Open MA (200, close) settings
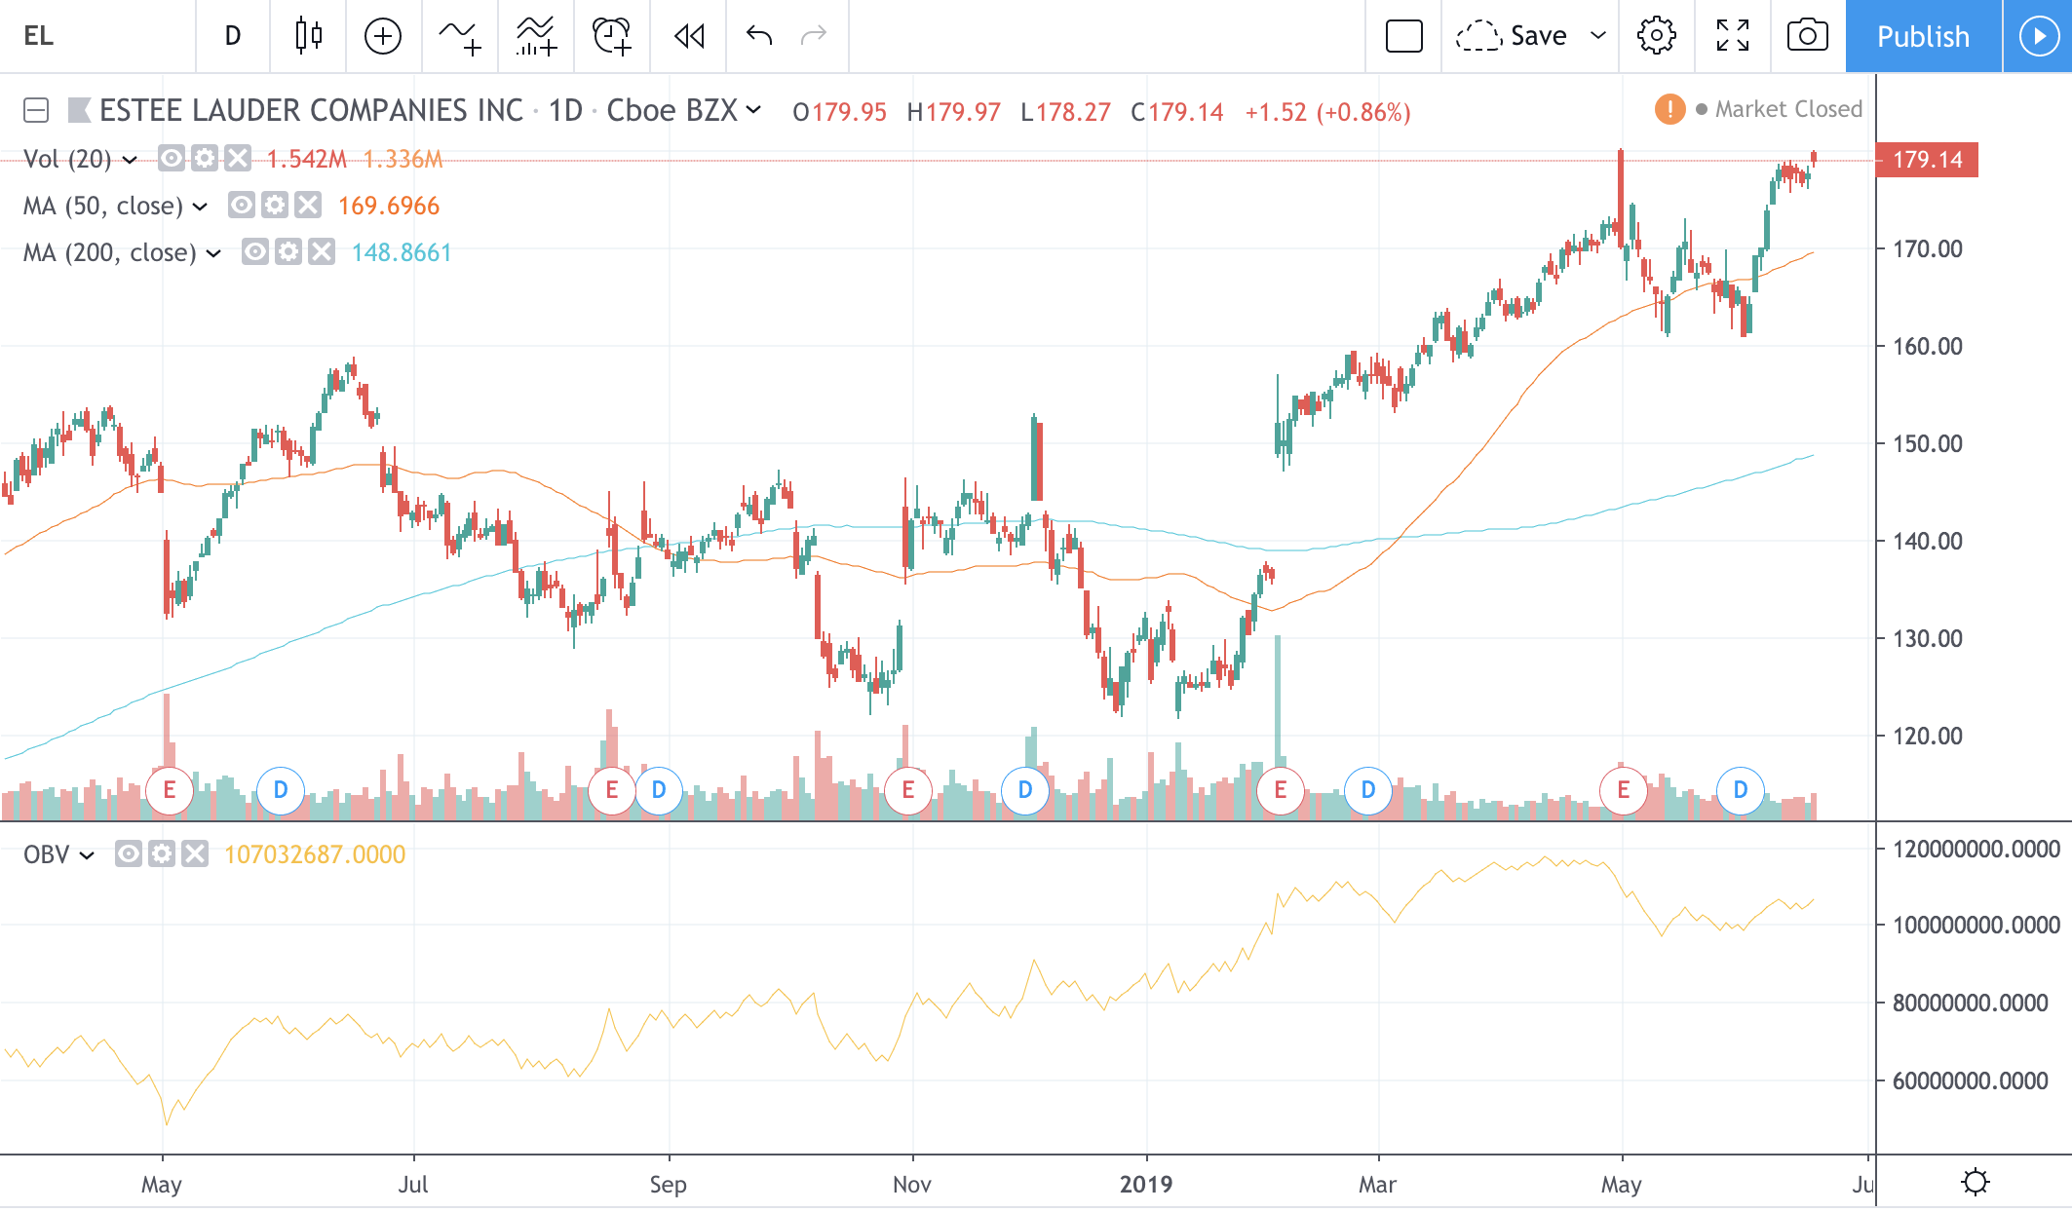2072x1212 pixels. [288, 252]
